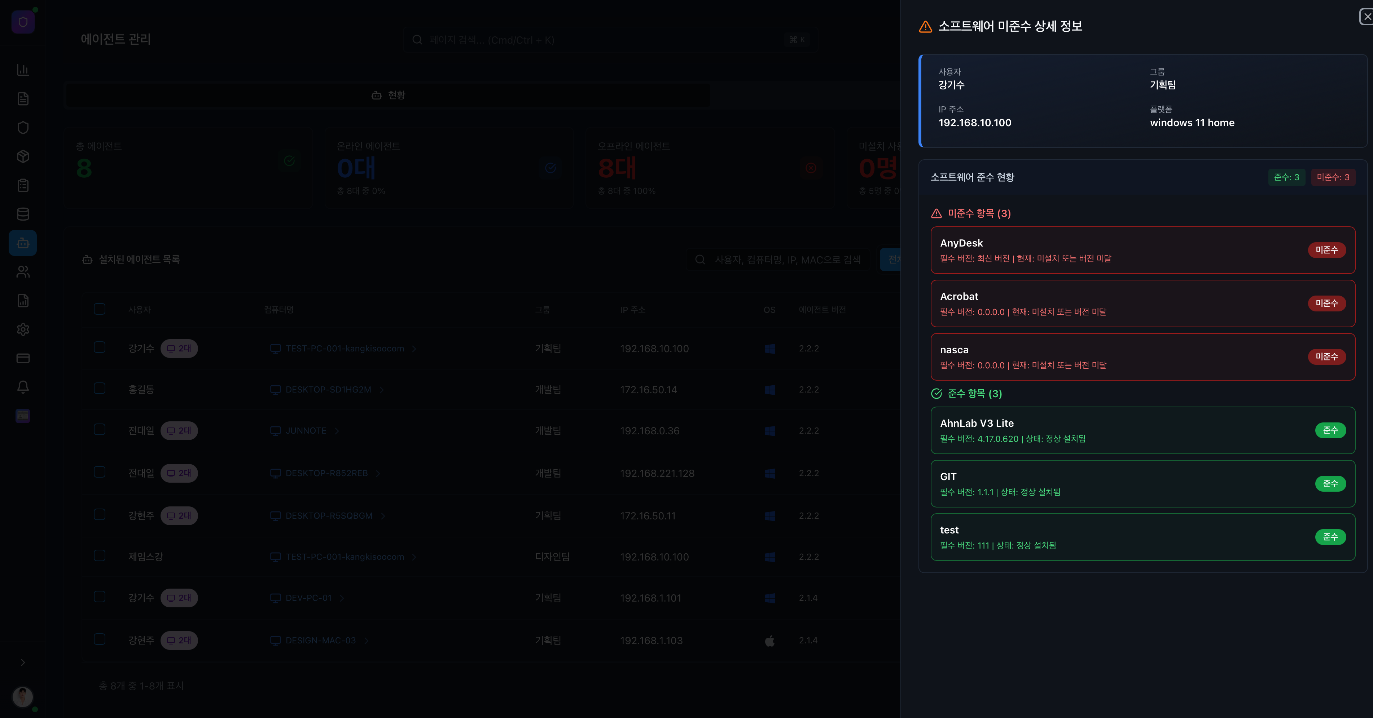
Task: Click the nasca non-compliant item card
Action: (1143, 357)
